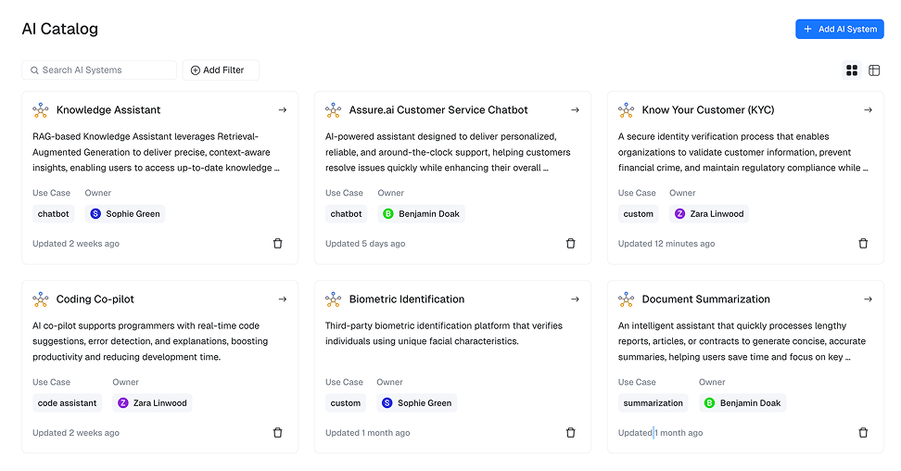
Task: Delete the Know Your Customer (KYC) system
Action: tap(863, 244)
